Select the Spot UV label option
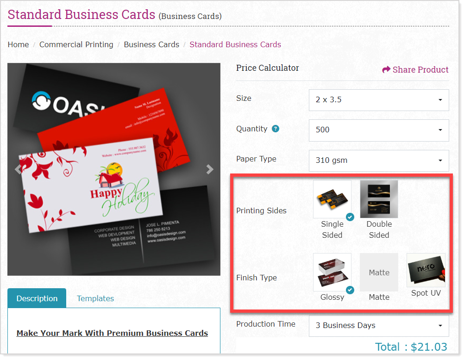This screenshot has width=464, height=359. coord(426,293)
